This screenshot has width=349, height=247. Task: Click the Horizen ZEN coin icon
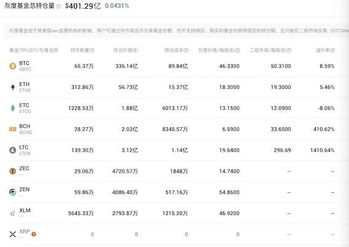(13, 192)
